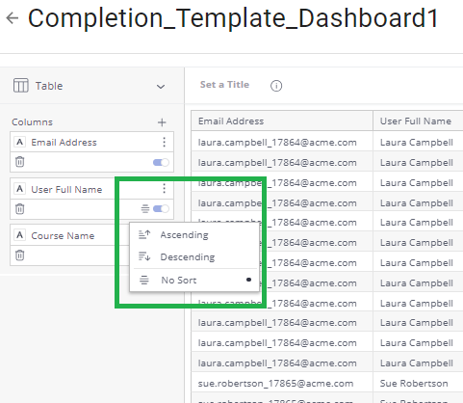Screen dimensions: 463x403
Task: Open the info icon beside Set a Title
Action: click(x=276, y=86)
